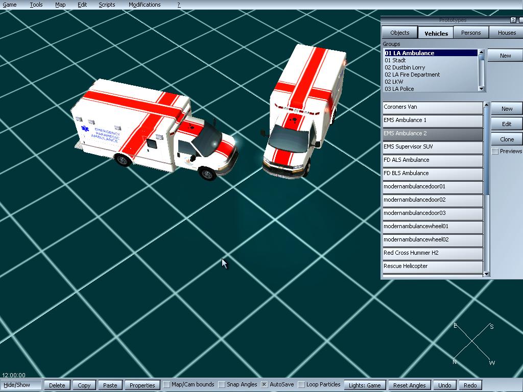Click the Lights: Game button
This screenshot has width=523, height=392.
tap(365, 385)
